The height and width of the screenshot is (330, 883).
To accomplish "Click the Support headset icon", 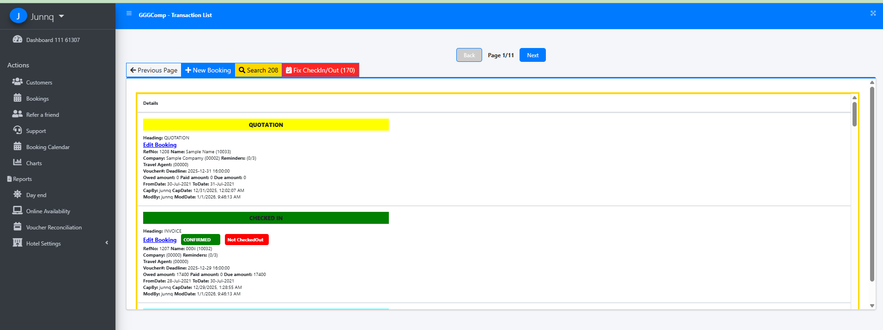I will [18, 130].
